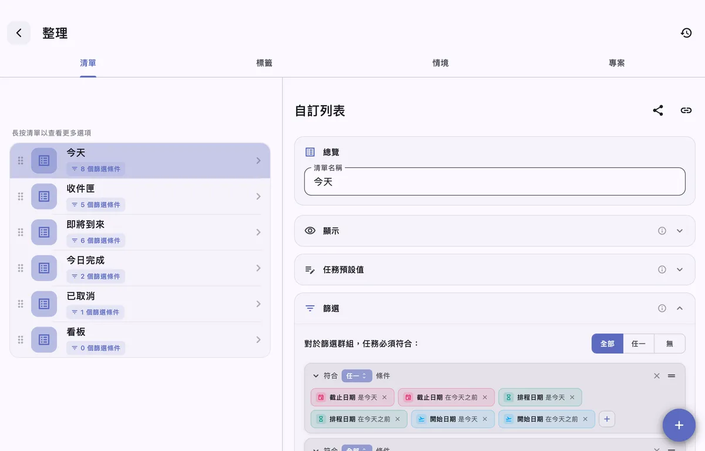
Task: Click the list icon of 看板
Action: click(x=44, y=339)
